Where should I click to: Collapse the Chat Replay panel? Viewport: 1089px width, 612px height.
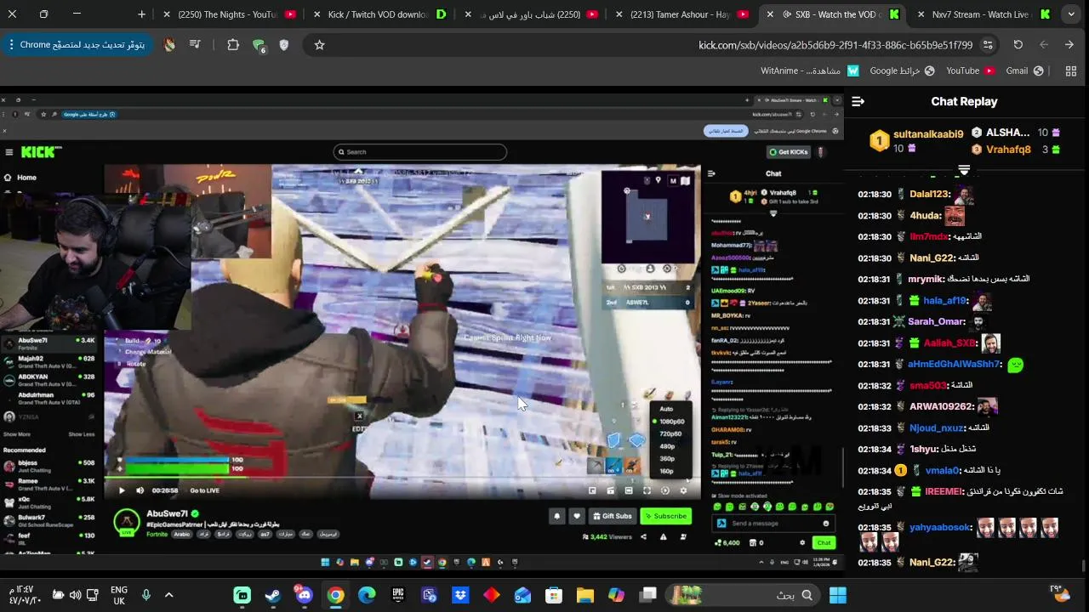coord(858,101)
